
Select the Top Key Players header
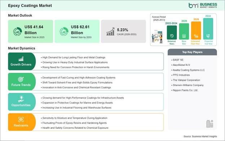click(192, 52)
